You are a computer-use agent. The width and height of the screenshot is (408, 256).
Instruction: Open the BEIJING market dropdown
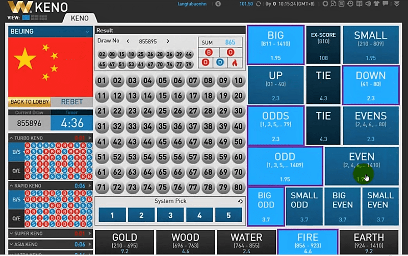(87, 32)
